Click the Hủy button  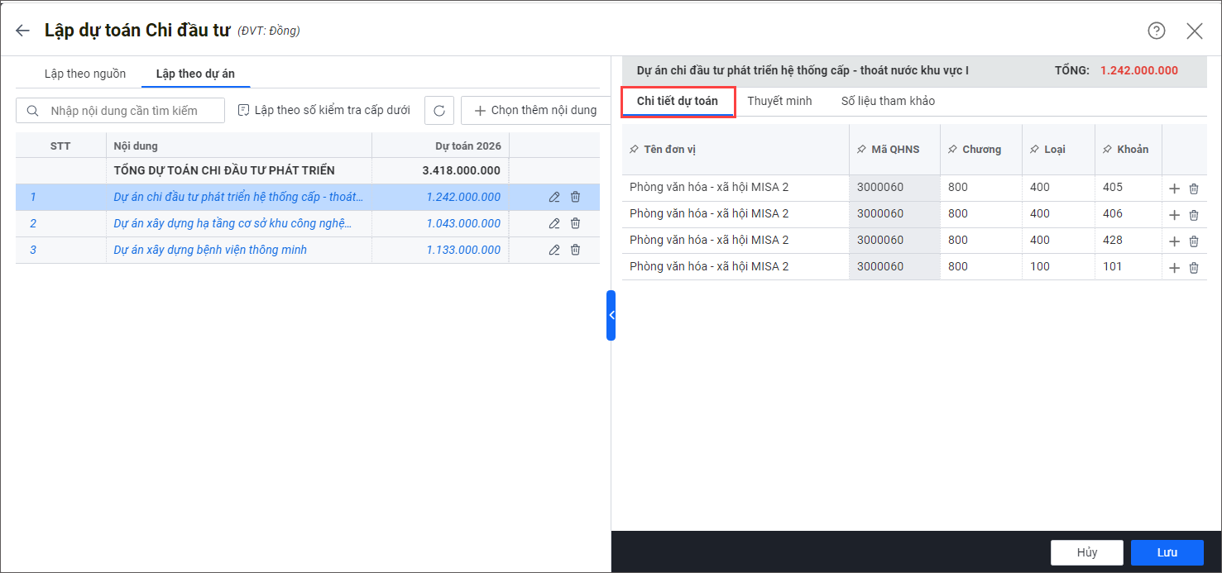[x=1086, y=552]
